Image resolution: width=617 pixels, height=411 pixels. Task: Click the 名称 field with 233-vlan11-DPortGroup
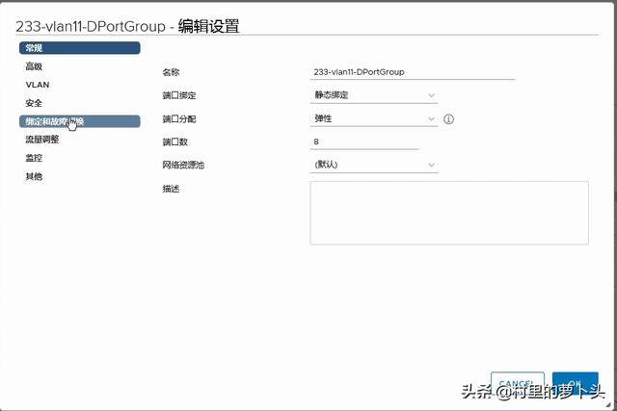pos(413,72)
